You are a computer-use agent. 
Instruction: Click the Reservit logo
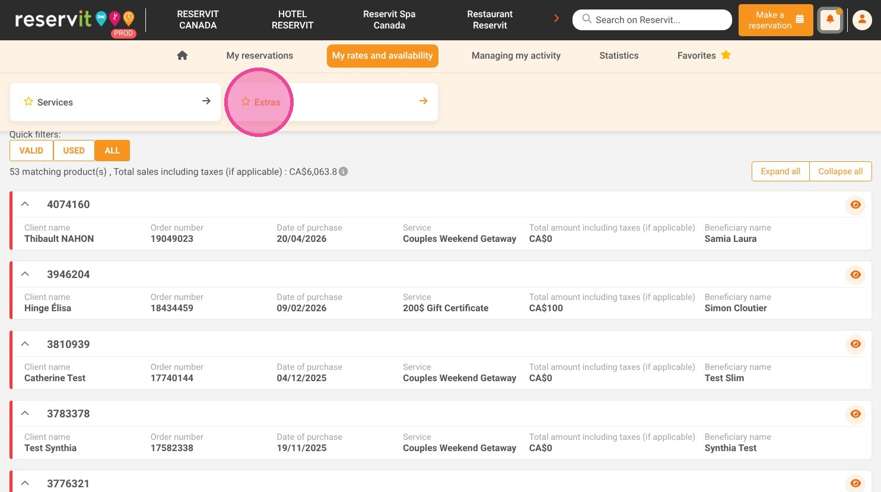click(x=75, y=20)
